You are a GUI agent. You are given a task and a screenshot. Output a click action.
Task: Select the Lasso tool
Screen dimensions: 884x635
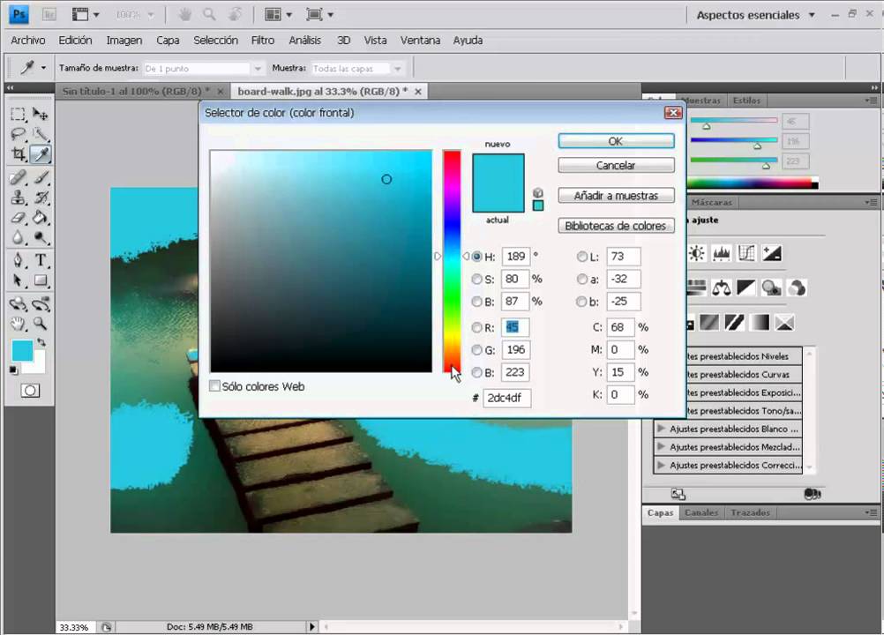(x=18, y=134)
